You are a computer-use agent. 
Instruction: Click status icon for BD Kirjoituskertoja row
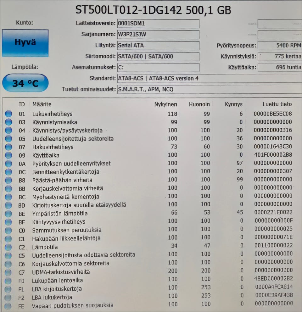pos(8,205)
